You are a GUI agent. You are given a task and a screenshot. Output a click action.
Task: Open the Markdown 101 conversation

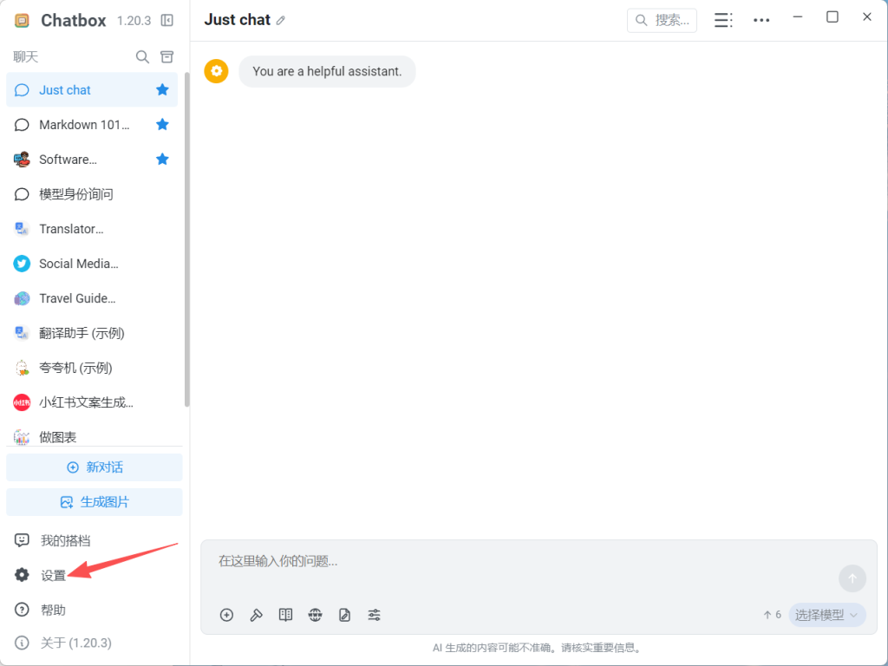click(92, 125)
